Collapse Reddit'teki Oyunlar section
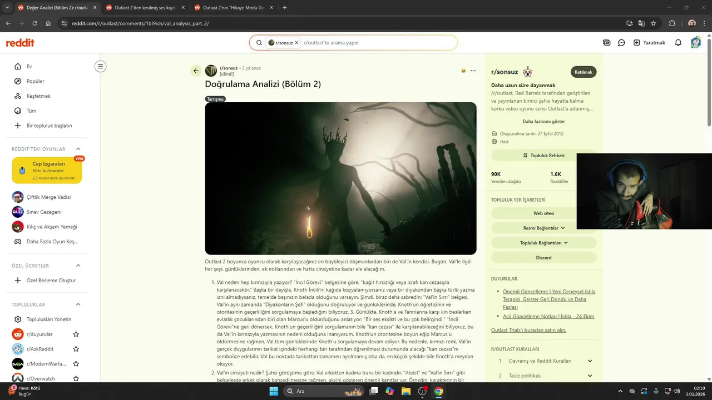This screenshot has width=712, height=400. [x=78, y=149]
